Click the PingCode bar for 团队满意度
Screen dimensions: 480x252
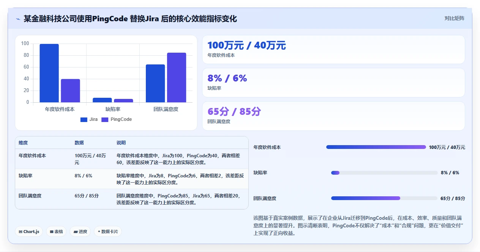[177, 77]
